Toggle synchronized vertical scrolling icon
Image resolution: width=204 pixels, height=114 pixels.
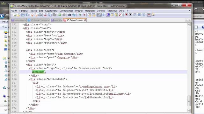click(x=90, y=15)
